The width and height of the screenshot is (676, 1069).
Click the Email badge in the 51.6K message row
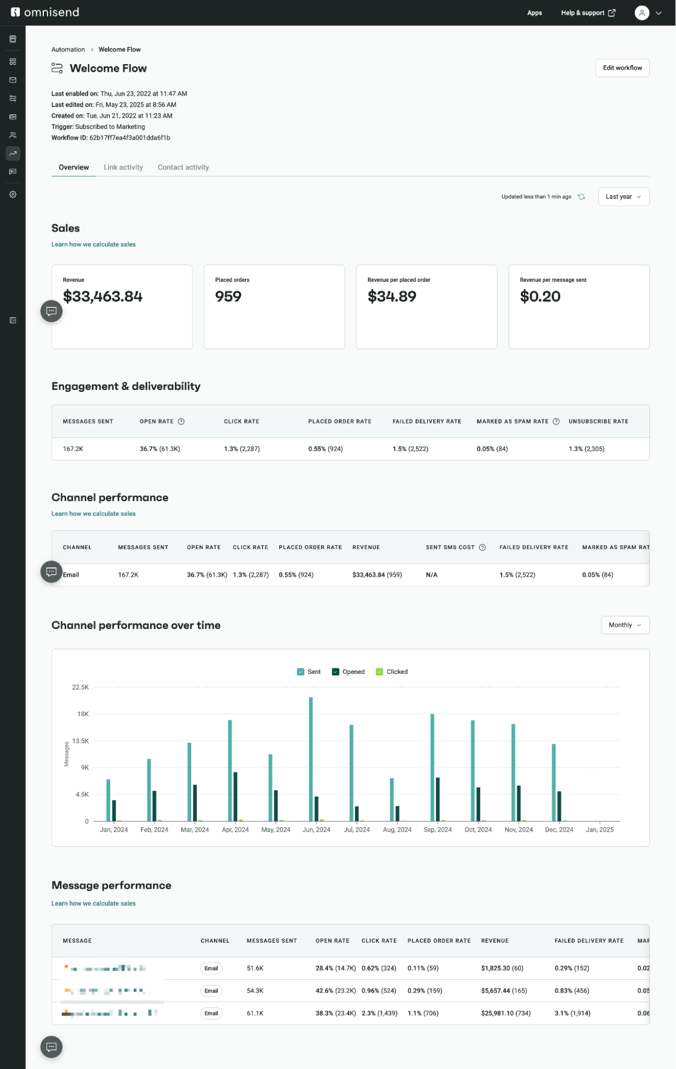point(211,968)
